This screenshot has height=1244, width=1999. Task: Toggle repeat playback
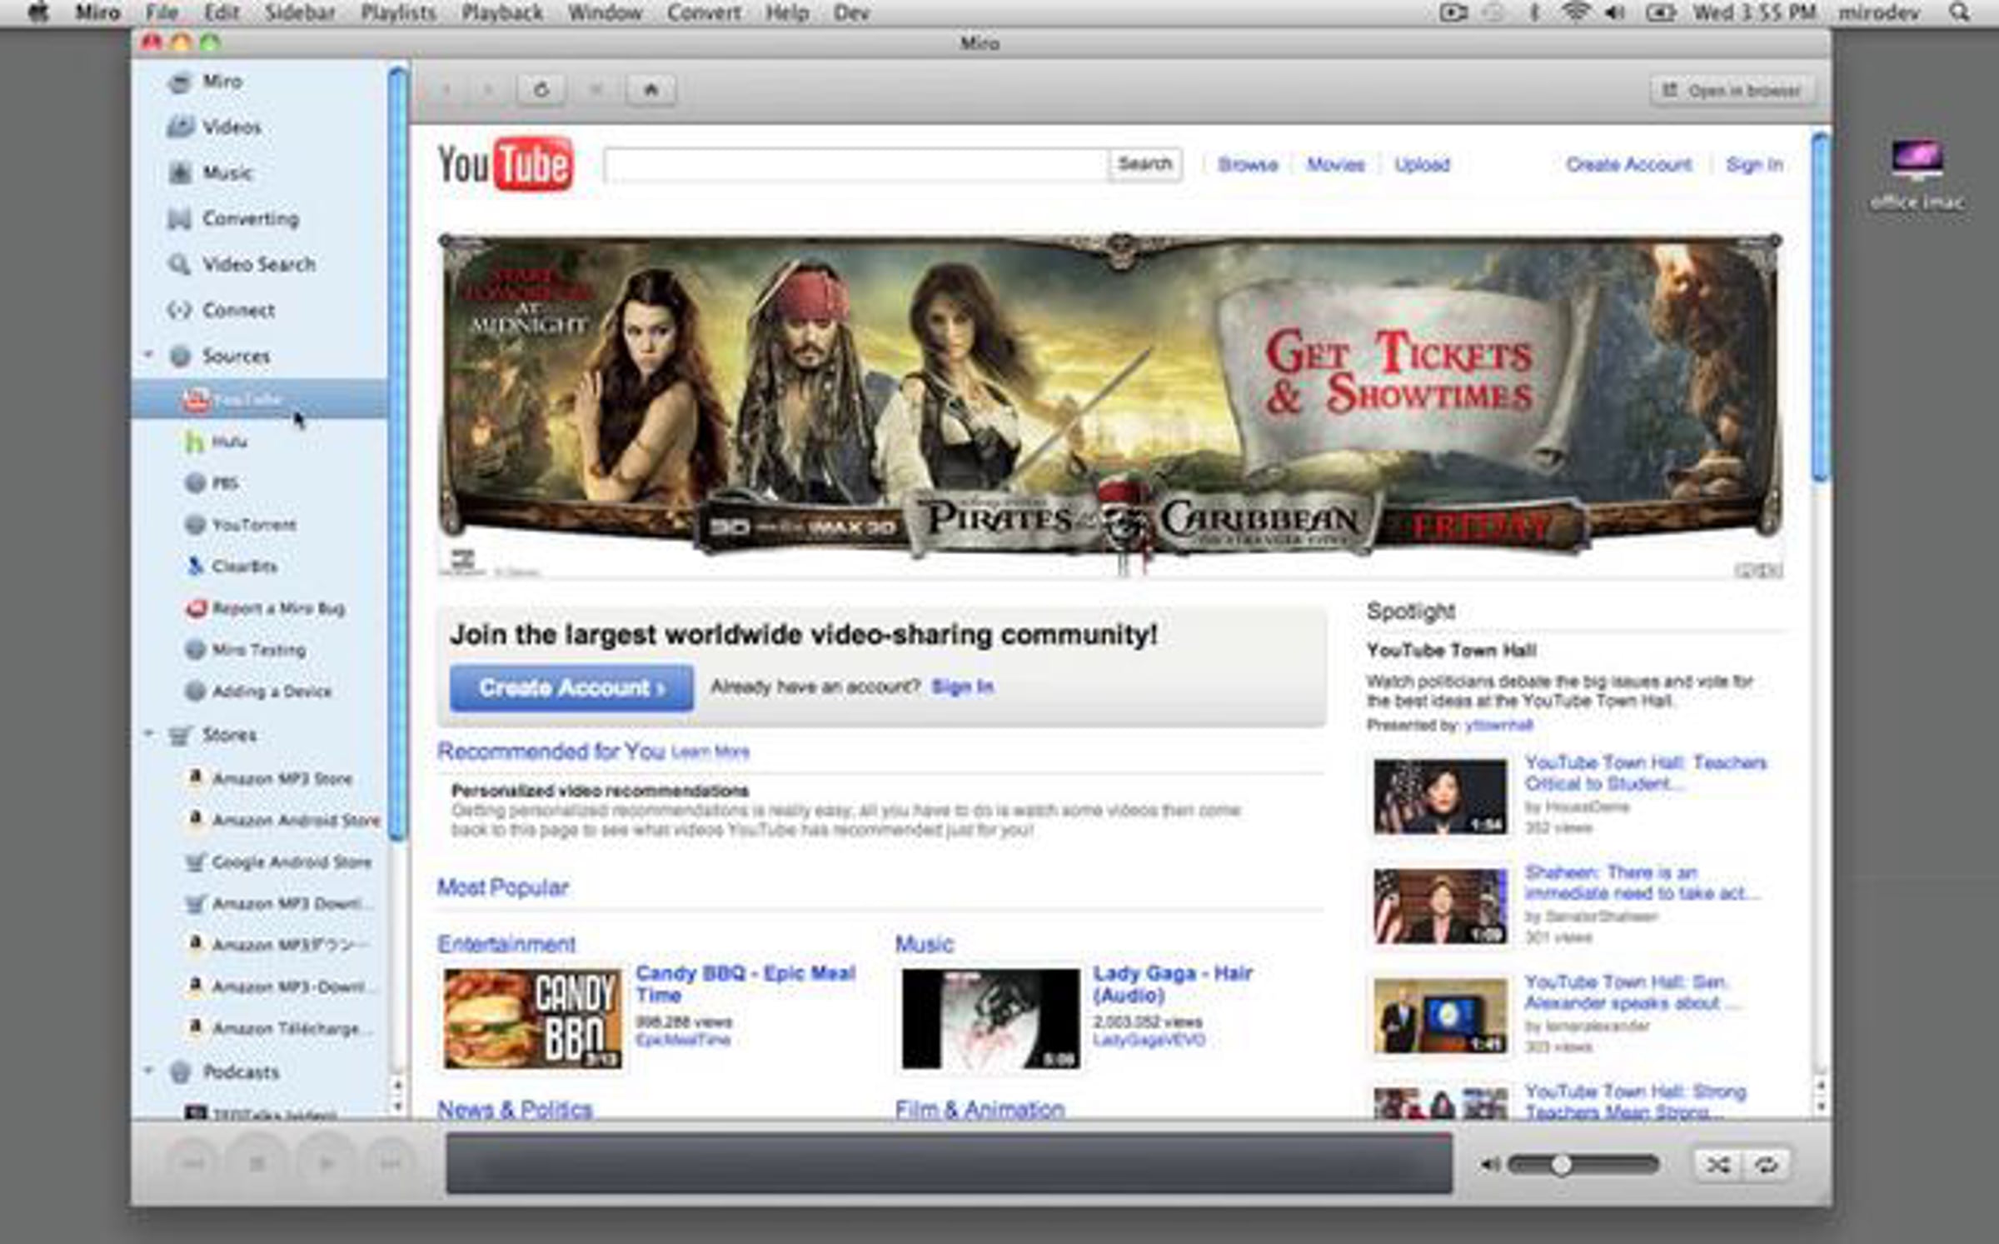(1765, 1164)
